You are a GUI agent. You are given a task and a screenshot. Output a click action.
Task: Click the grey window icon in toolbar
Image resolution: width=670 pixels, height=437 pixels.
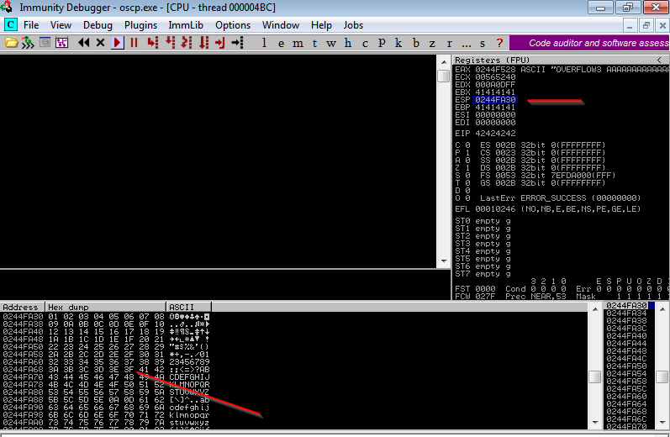click(x=45, y=42)
